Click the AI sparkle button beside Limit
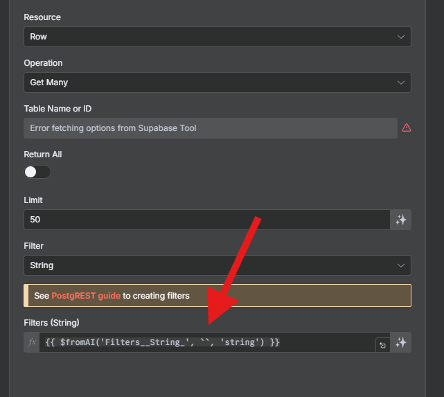The height and width of the screenshot is (397, 444). click(400, 220)
